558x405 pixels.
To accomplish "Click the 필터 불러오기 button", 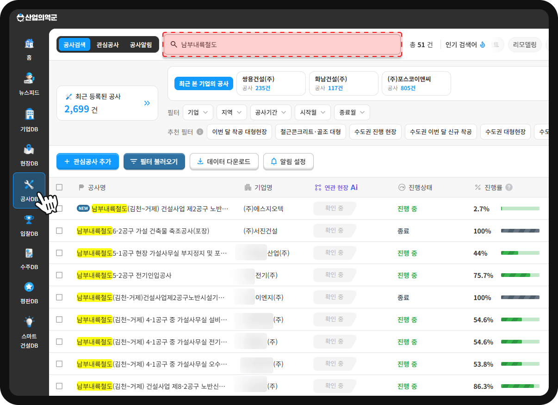I will coord(154,161).
